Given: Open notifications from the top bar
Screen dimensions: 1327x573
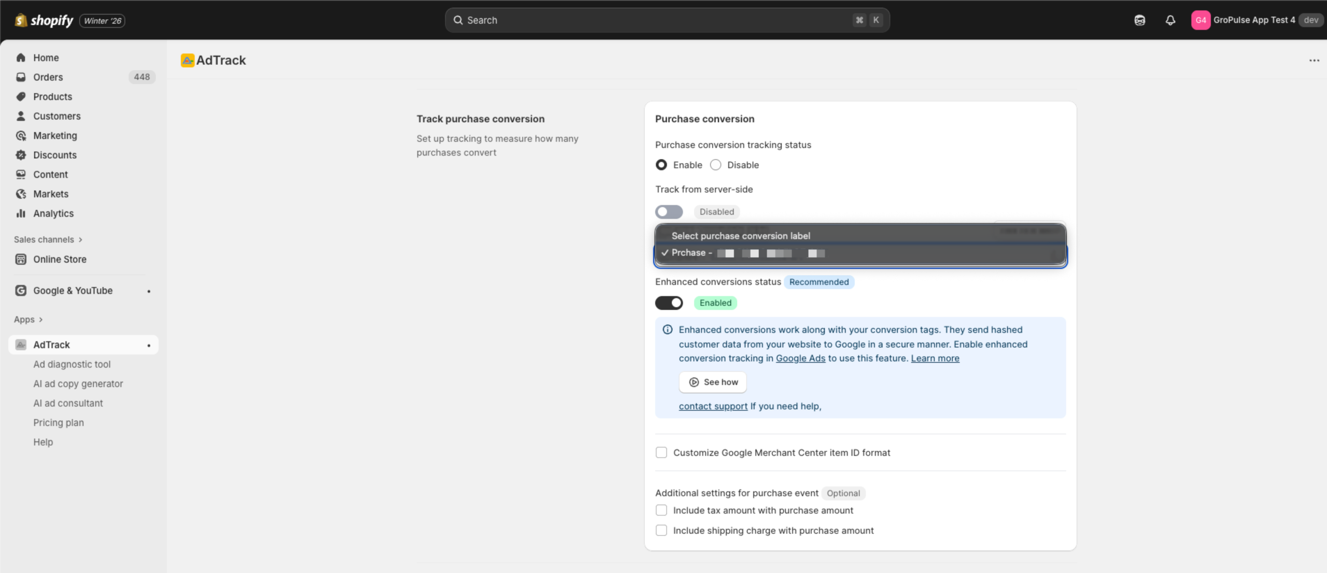Looking at the screenshot, I should tap(1170, 20).
